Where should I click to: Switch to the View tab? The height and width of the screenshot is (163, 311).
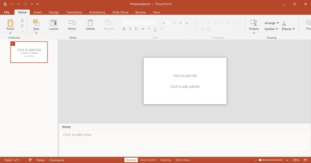click(156, 12)
